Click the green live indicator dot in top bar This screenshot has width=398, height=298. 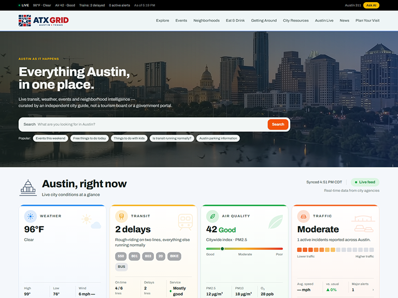coord(19,5)
